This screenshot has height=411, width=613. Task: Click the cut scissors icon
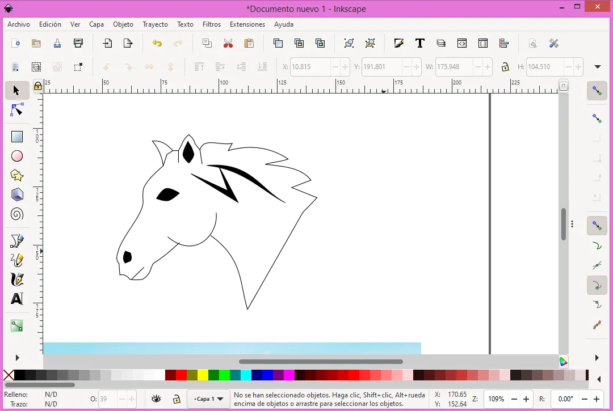point(228,44)
